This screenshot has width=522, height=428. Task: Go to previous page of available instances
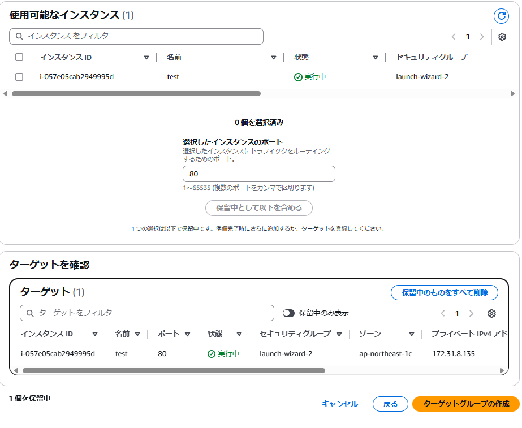point(454,37)
